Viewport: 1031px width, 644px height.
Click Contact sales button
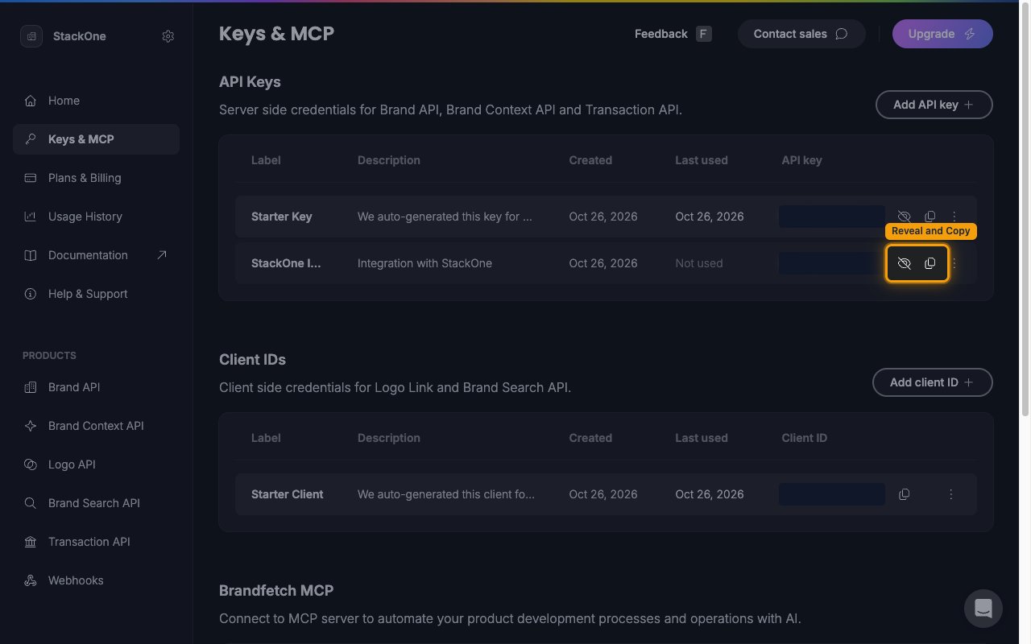801,34
